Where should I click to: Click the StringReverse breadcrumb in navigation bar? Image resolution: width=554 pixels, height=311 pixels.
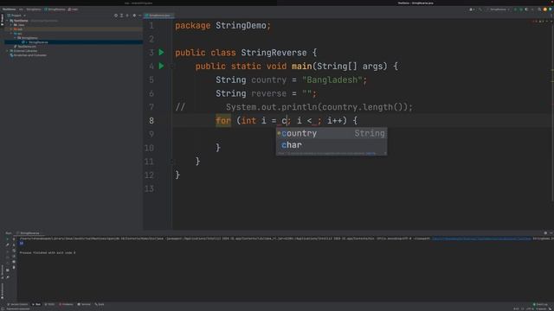point(55,10)
